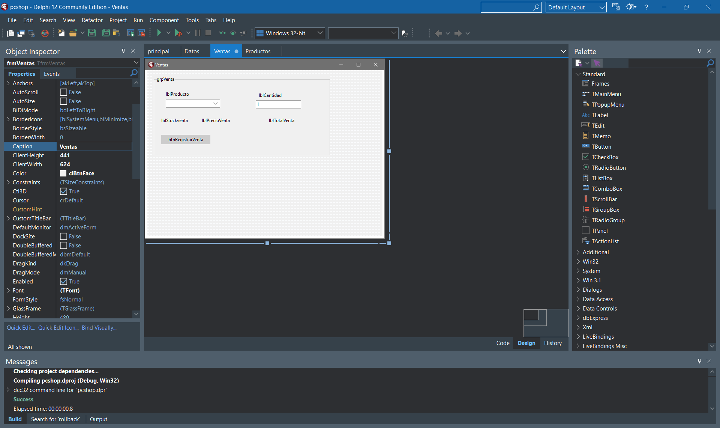Viewport: 720px width, 428px height.
Task: Expand the Anchors property
Action: [8, 83]
